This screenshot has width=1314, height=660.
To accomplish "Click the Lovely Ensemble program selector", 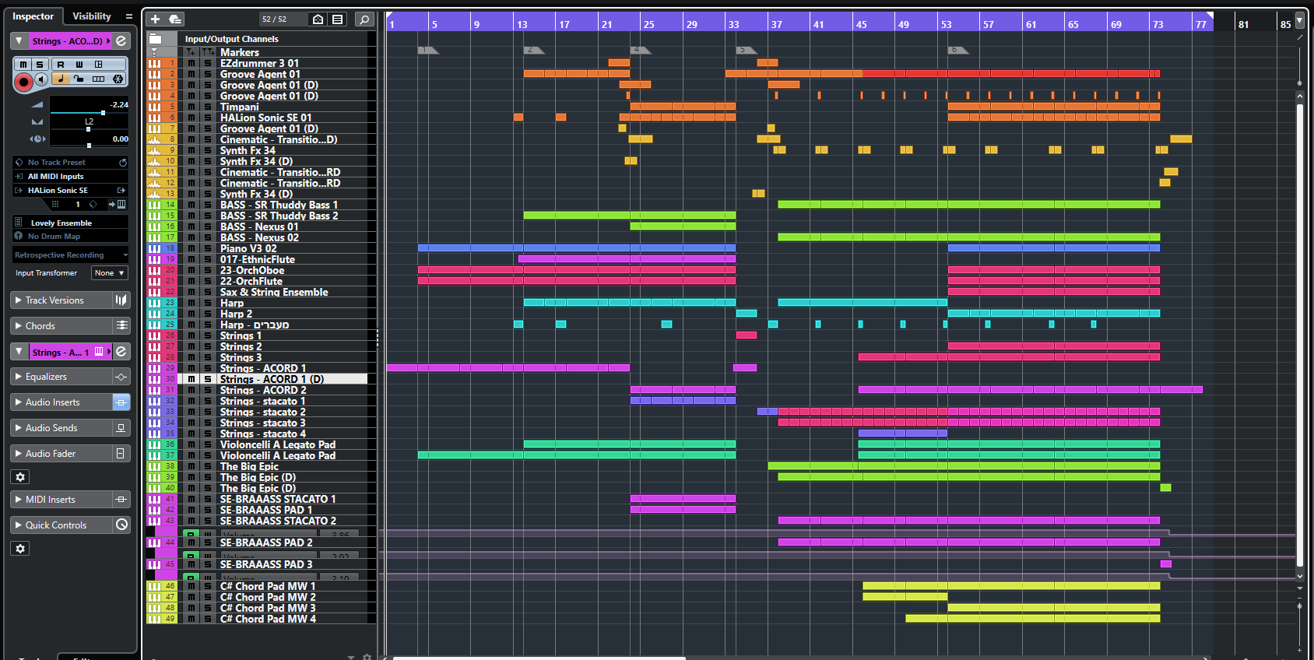I will [70, 223].
